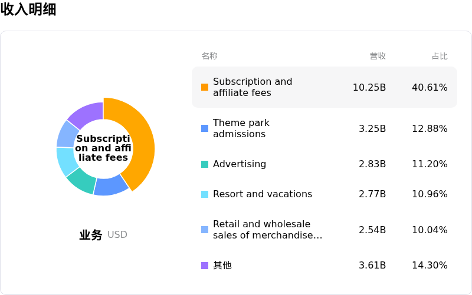Click the USD currency label

117,234
